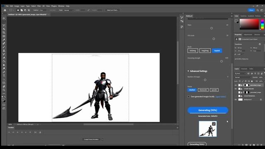Select the Crop tool

pos(4,32)
